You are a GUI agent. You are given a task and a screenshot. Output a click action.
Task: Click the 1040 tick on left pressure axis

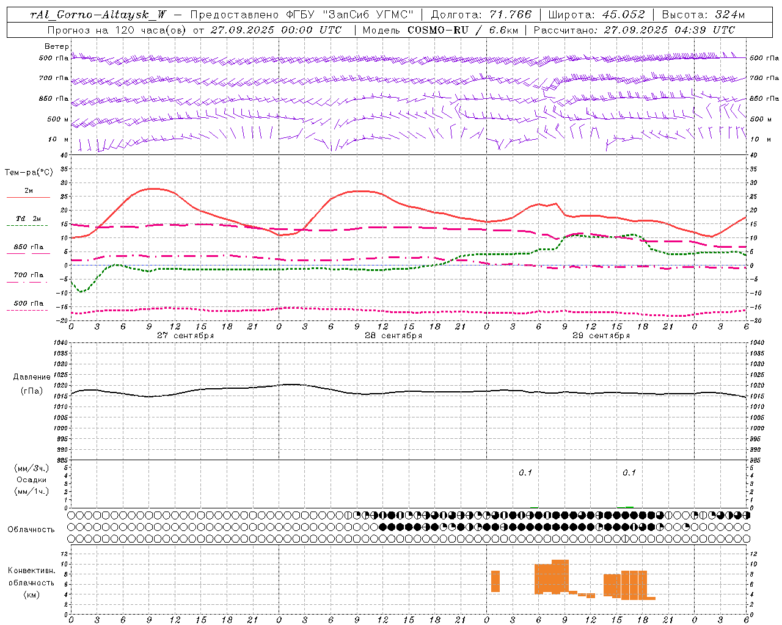[60, 343]
